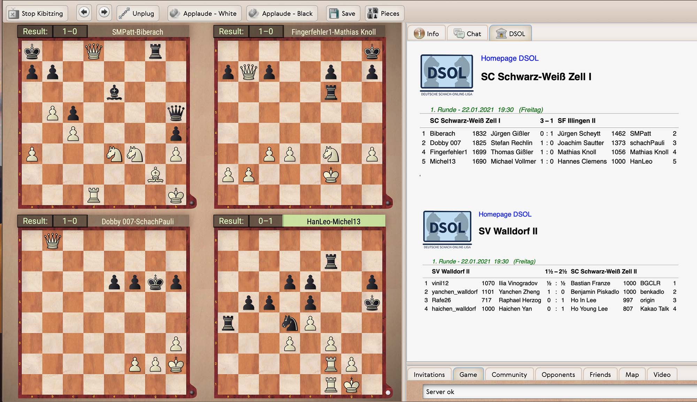Go to previous board with left arrow
This screenshot has width=697, height=402.
[84, 13]
